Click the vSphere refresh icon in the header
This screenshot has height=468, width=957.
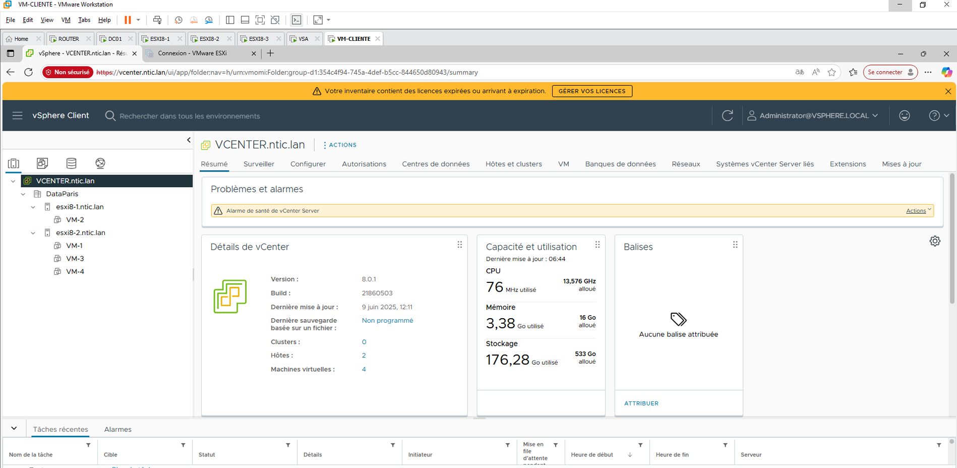click(x=727, y=115)
